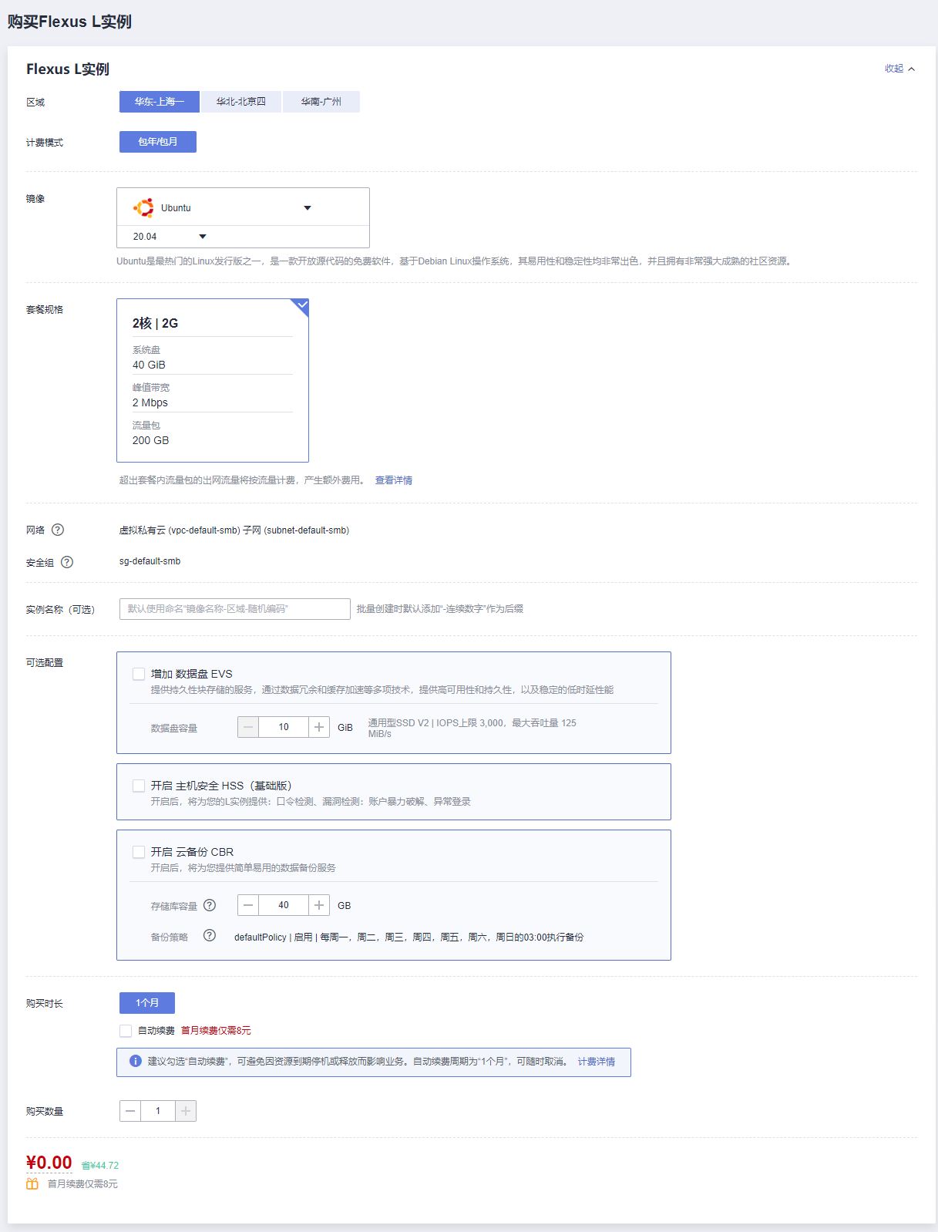Click the 实例名称 input field

(235, 609)
